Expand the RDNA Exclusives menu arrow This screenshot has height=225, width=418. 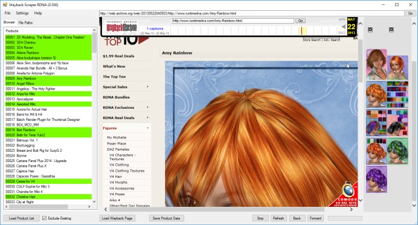(x=147, y=107)
